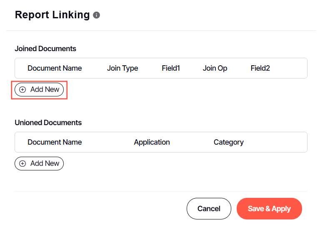Click Document Name header in Unioned Documents table
The image size is (330, 234).
pyautogui.click(x=55, y=142)
